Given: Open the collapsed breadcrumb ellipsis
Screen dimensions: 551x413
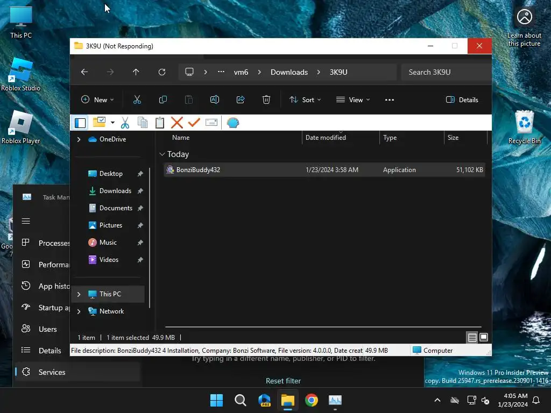Looking at the screenshot, I should point(221,72).
